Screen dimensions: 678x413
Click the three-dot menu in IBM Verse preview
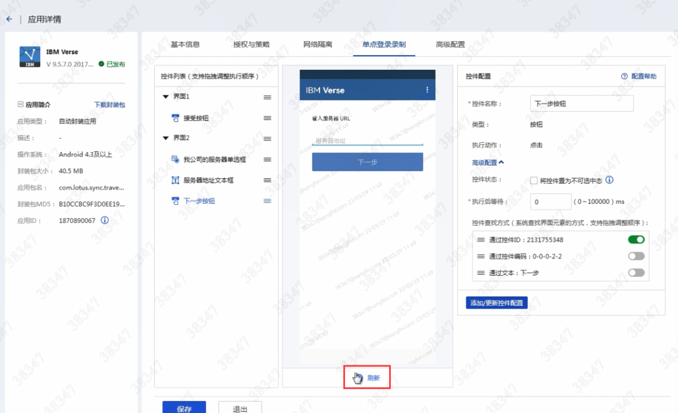[427, 90]
